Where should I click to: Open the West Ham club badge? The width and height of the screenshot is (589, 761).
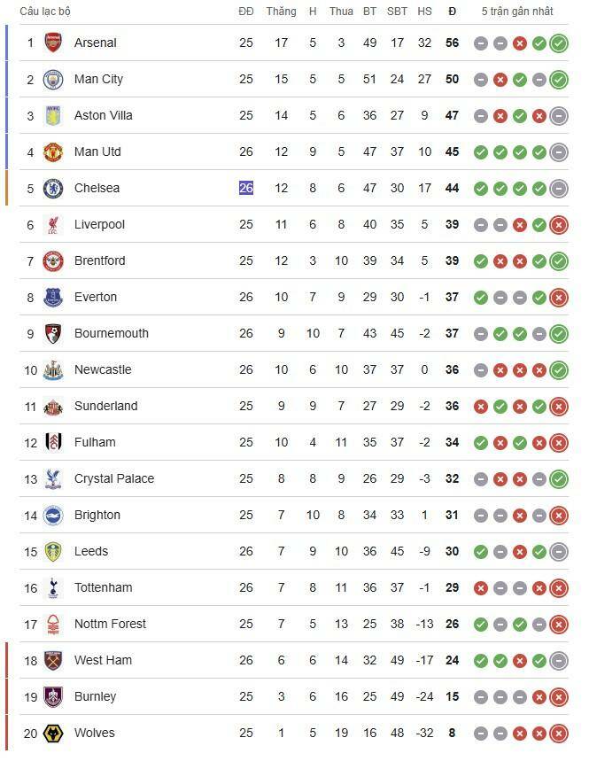tap(54, 660)
